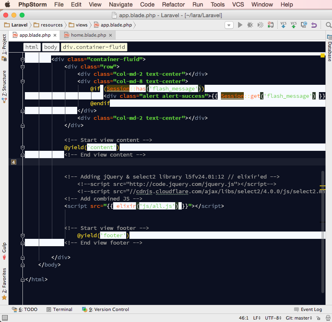Click the Listen for debug connections icon
The image size is (332, 322).
pos(270,25)
